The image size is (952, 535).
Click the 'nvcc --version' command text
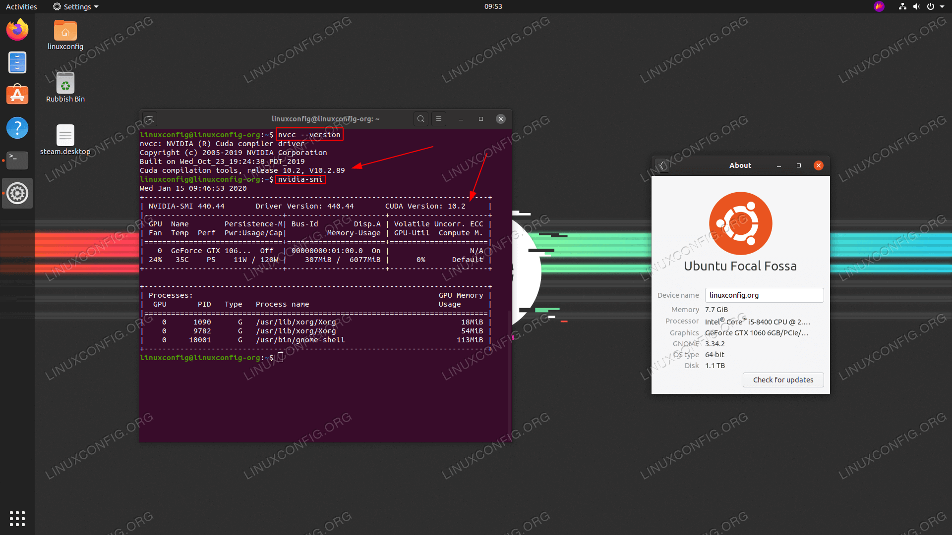(x=309, y=135)
